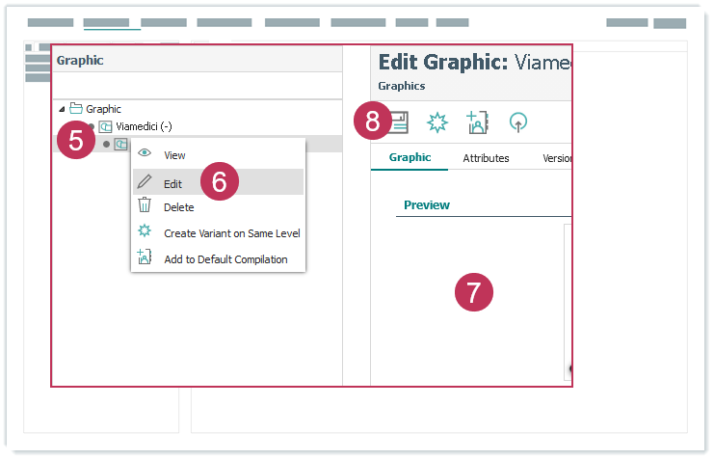714x460 pixels.
Task: Click the save icon in Edit Graphic toolbar
Action: point(399,122)
